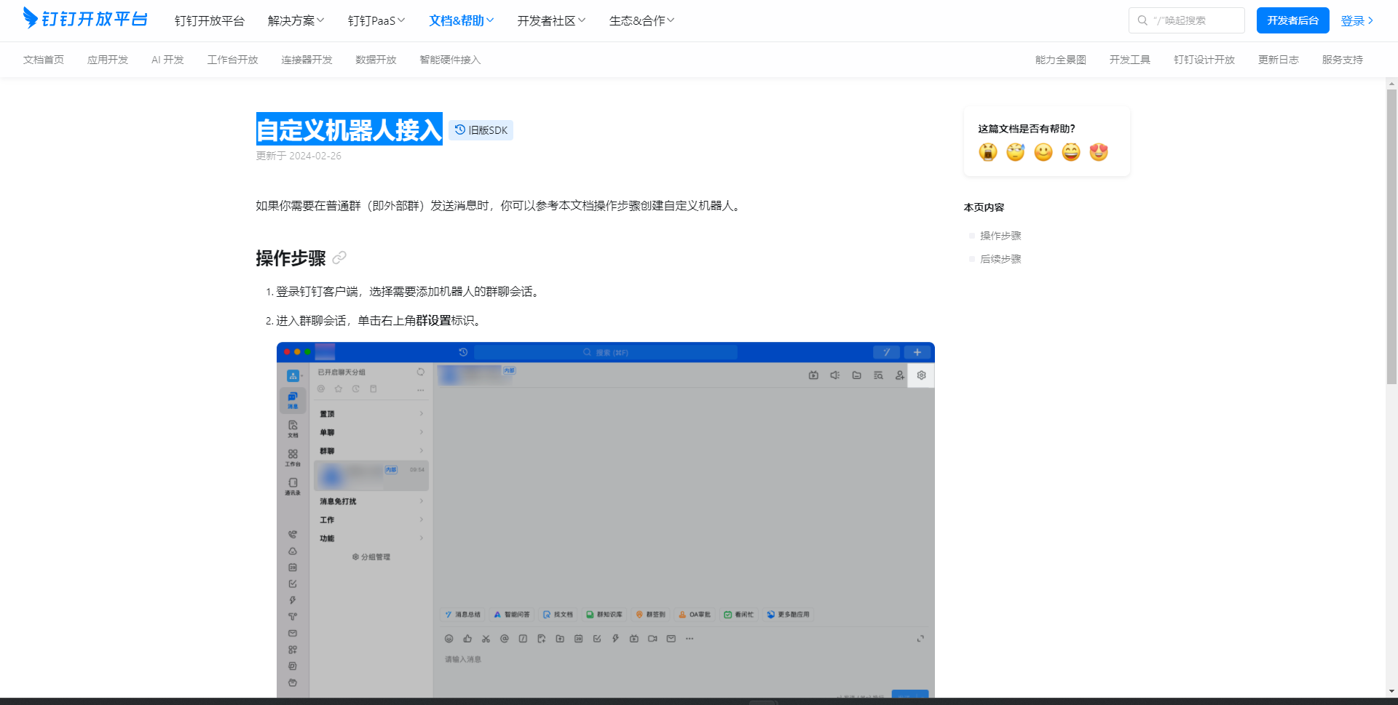Go to 钉钉设计开放

1204,60
